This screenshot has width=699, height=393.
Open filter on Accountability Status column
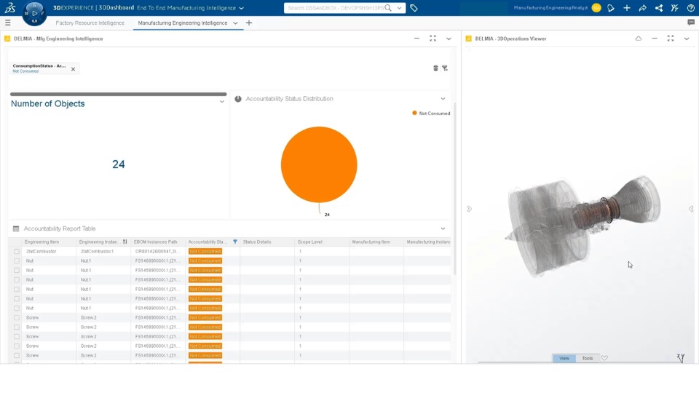pyautogui.click(x=235, y=242)
